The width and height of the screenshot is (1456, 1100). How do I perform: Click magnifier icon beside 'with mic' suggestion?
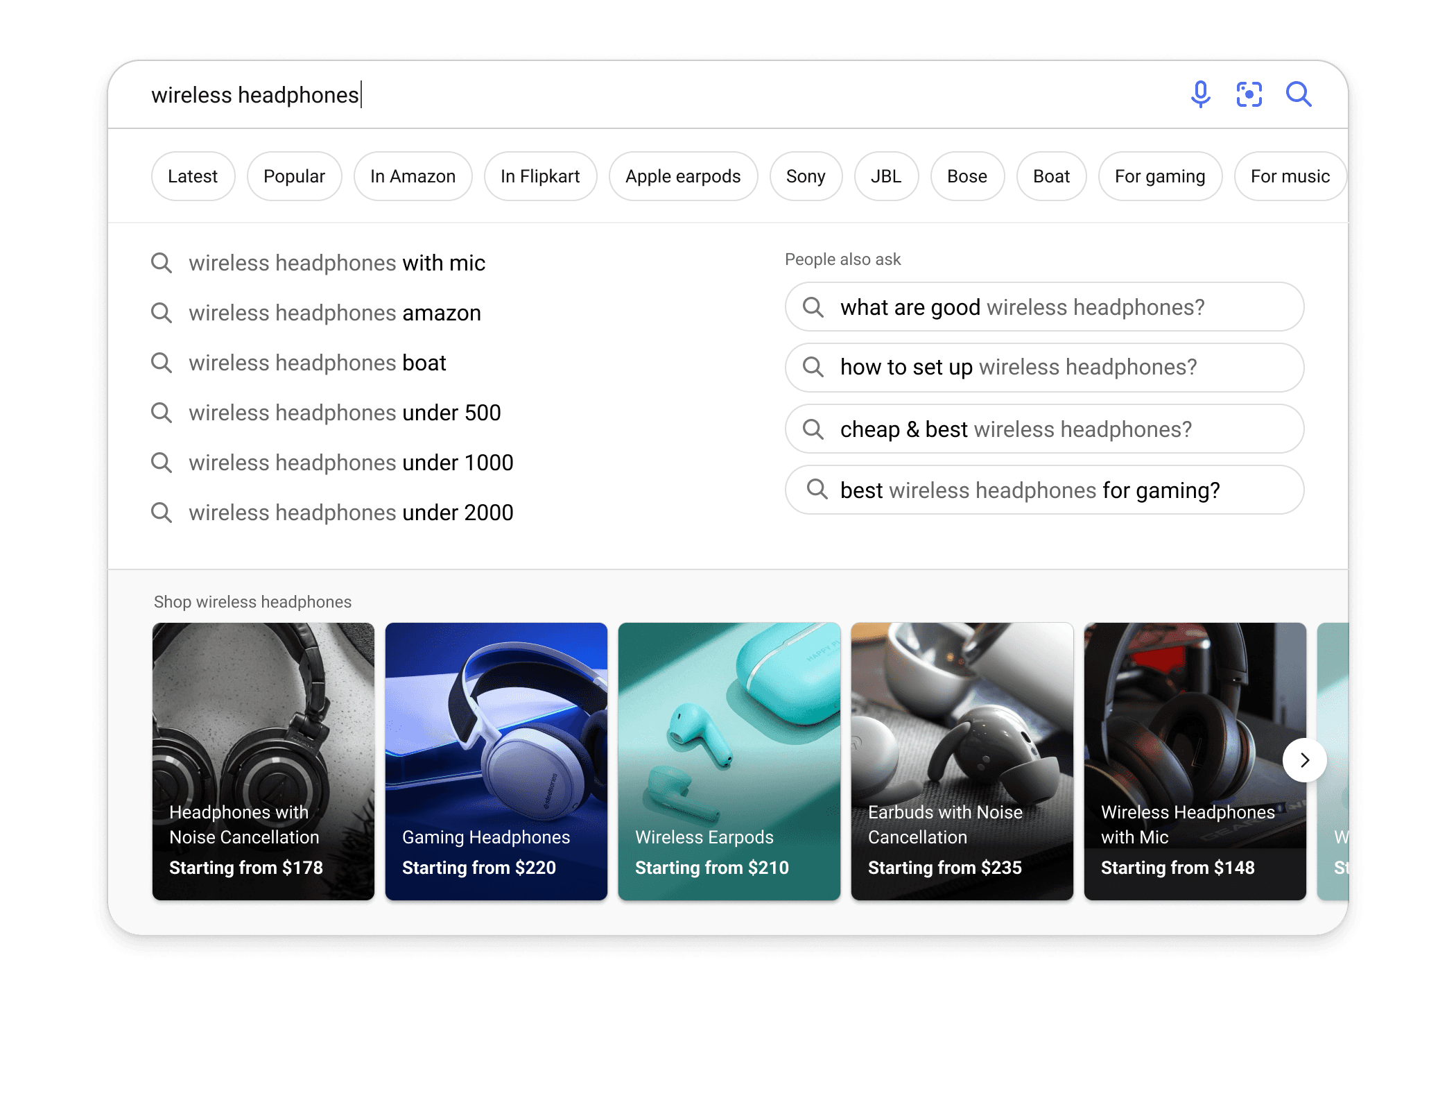(162, 263)
